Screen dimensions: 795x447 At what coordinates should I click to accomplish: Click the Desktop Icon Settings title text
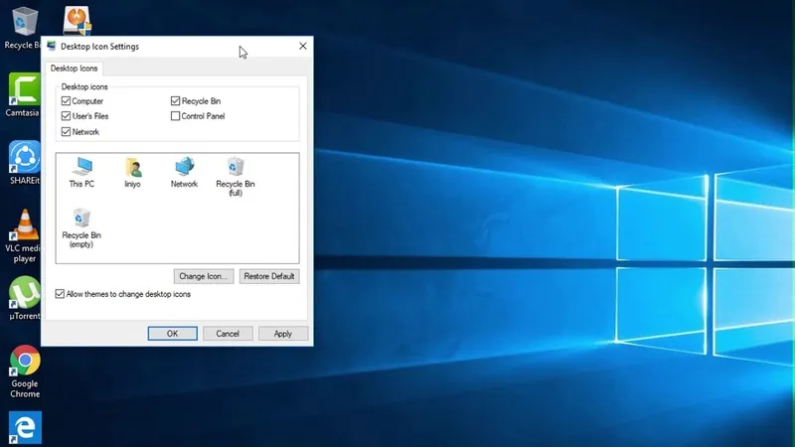[x=100, y=46]
